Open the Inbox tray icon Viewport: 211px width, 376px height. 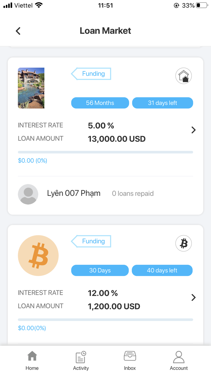[130, 356]
